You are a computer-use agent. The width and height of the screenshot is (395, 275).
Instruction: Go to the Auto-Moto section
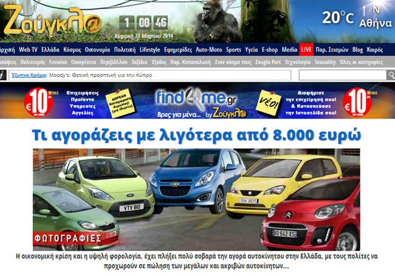pyautogui.click(x=209, y=49)
